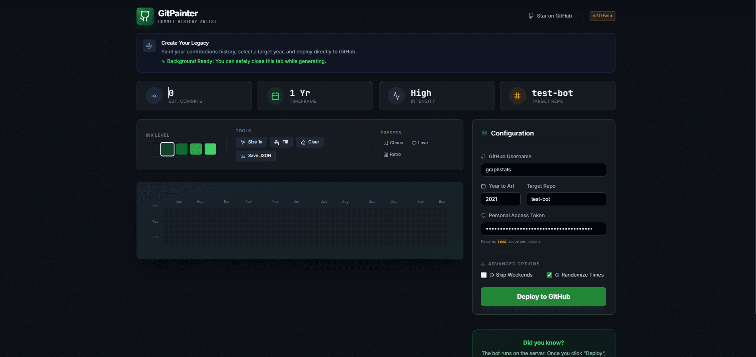Click the GitHub Username input field
The height and width of the screenshot is (357, 756).
[543, 170]
